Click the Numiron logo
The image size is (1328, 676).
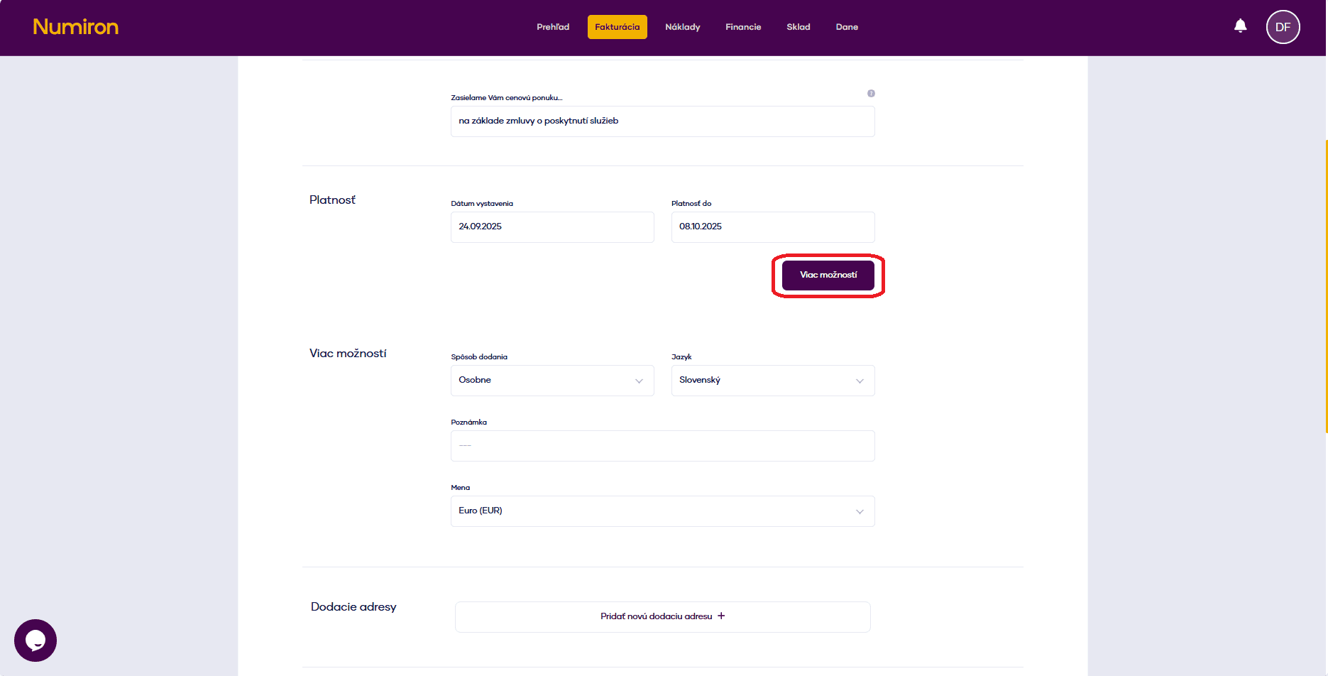click(76, 27)
